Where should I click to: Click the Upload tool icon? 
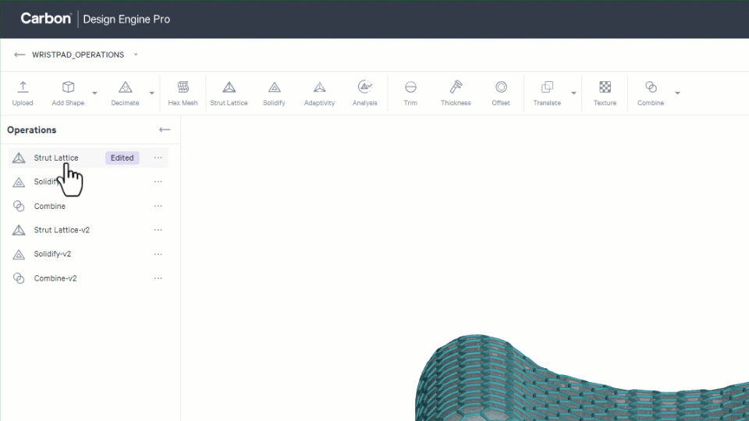point(23,87)
